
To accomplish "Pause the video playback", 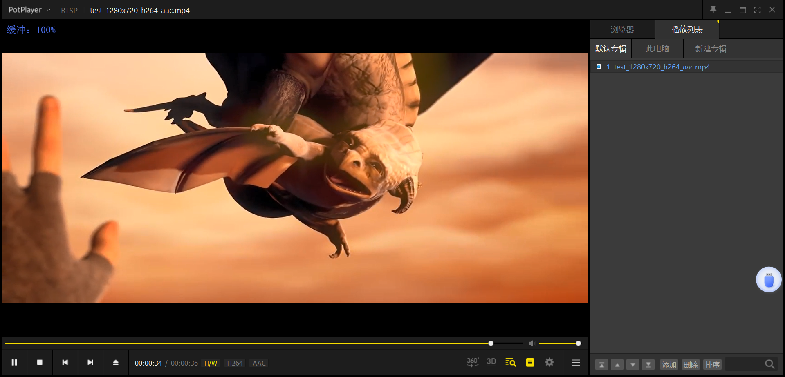I will coord(14,362).
